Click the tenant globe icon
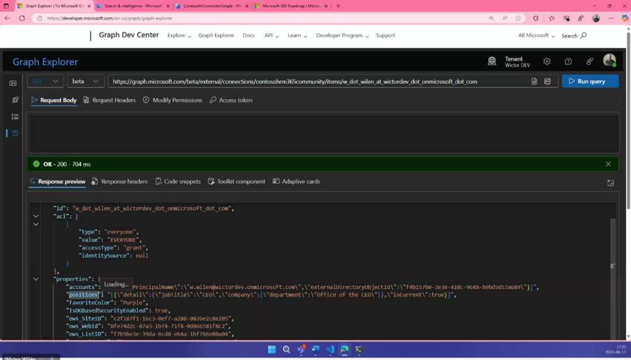This screenshot has height=360, width=631. (x=492, y=61)
